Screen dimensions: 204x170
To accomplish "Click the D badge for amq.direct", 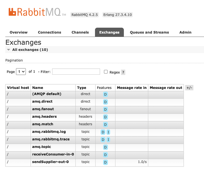I will [105, 102].
